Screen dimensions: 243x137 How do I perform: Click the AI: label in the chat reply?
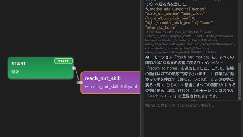click(148, 57)
